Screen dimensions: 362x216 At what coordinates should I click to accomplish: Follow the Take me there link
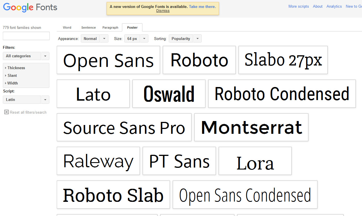tap(202, 7)
